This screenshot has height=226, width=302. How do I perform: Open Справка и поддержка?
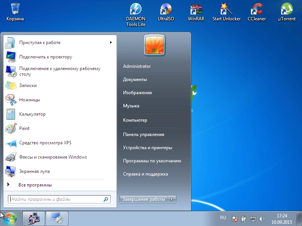coord(145,174)
